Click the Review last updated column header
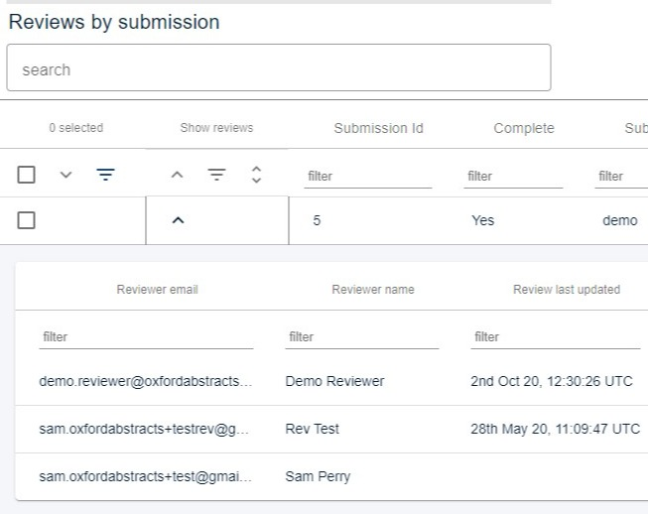The height and width of the screenshot is (514, 648). (566, 290)
